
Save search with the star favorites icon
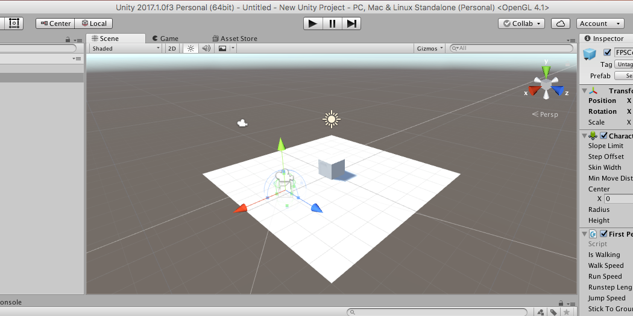click(567, 312)
